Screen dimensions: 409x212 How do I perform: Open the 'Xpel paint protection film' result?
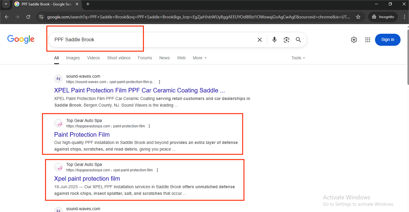pos(87,179)
